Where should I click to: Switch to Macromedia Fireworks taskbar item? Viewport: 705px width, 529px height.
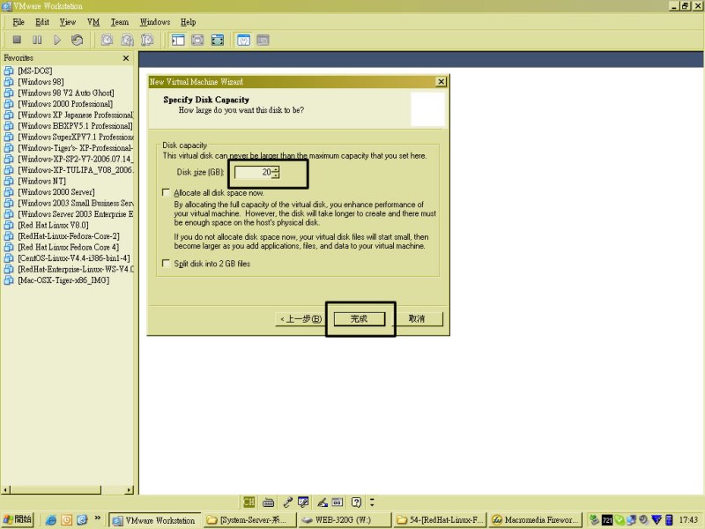point(535,520)
